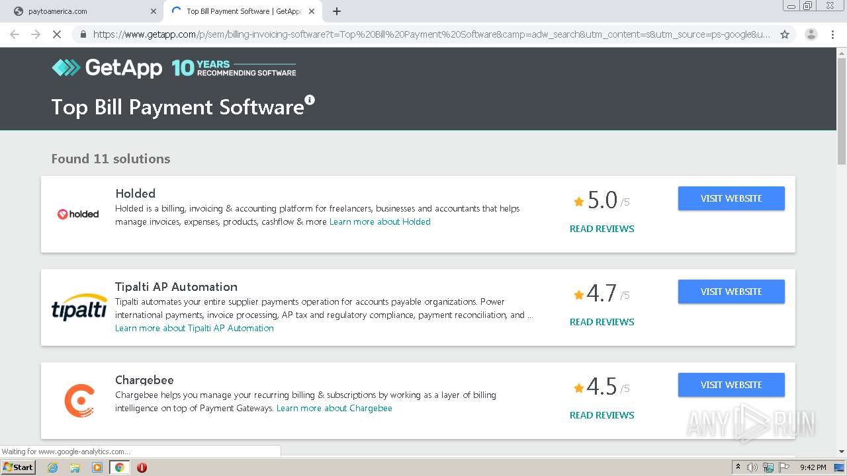The height and width of the screenshot is (476, 847).
Task: Click the Chargebee product title
Action: point(144,380)
